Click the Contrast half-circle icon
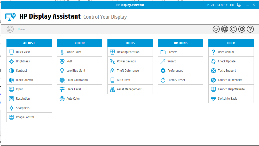The width and height of the screenshot is (259, 146). (x=11, y=71)
